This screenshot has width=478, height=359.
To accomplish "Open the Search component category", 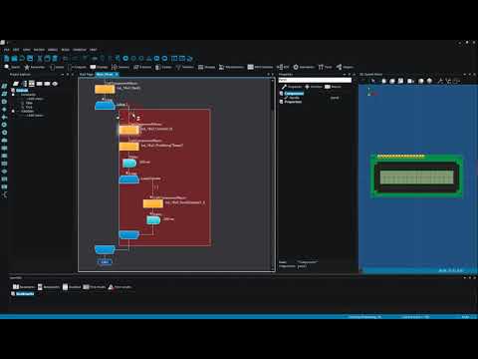I will [x=12, y=67].
